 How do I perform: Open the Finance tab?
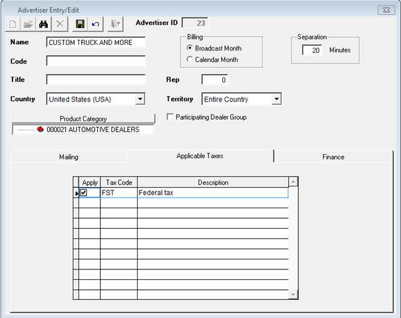pos(333,157)
